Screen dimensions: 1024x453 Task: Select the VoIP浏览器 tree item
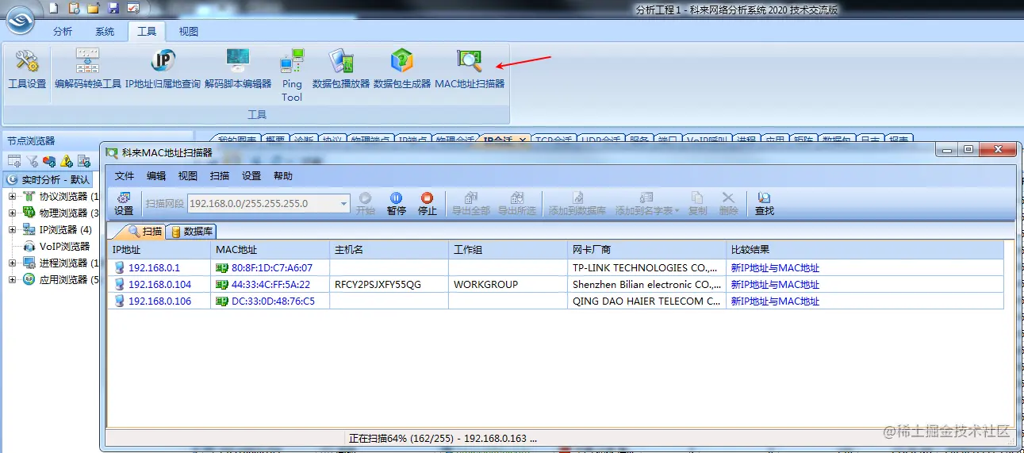tap(64, 246)
